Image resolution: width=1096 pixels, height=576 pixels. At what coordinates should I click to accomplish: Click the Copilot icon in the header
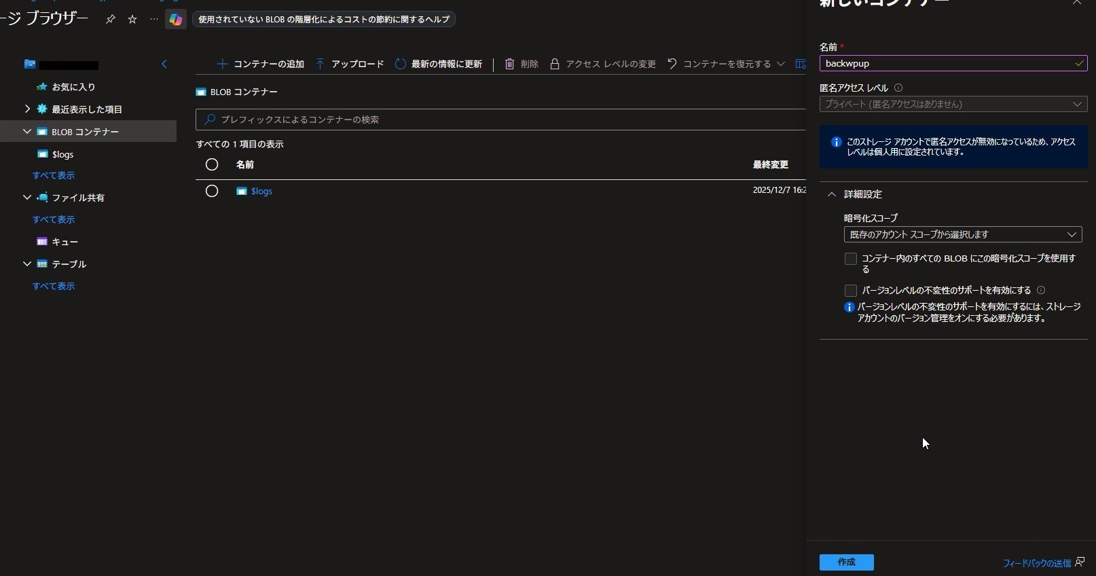click(176, 20)
